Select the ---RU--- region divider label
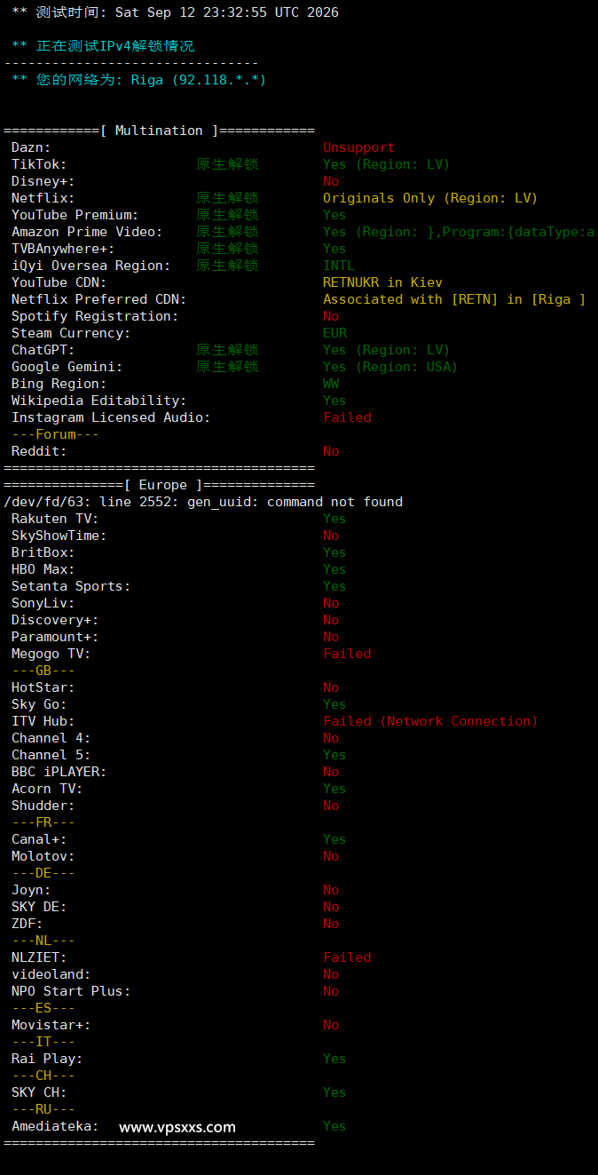Image resolution: width=598 pixels, height=1175 pixels. (43, 1109)
